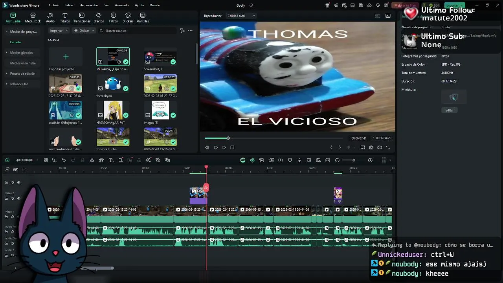This screenshot has height=283, width=503.
Task: Open the media panel more-options menu
Action: pos(190,31)
